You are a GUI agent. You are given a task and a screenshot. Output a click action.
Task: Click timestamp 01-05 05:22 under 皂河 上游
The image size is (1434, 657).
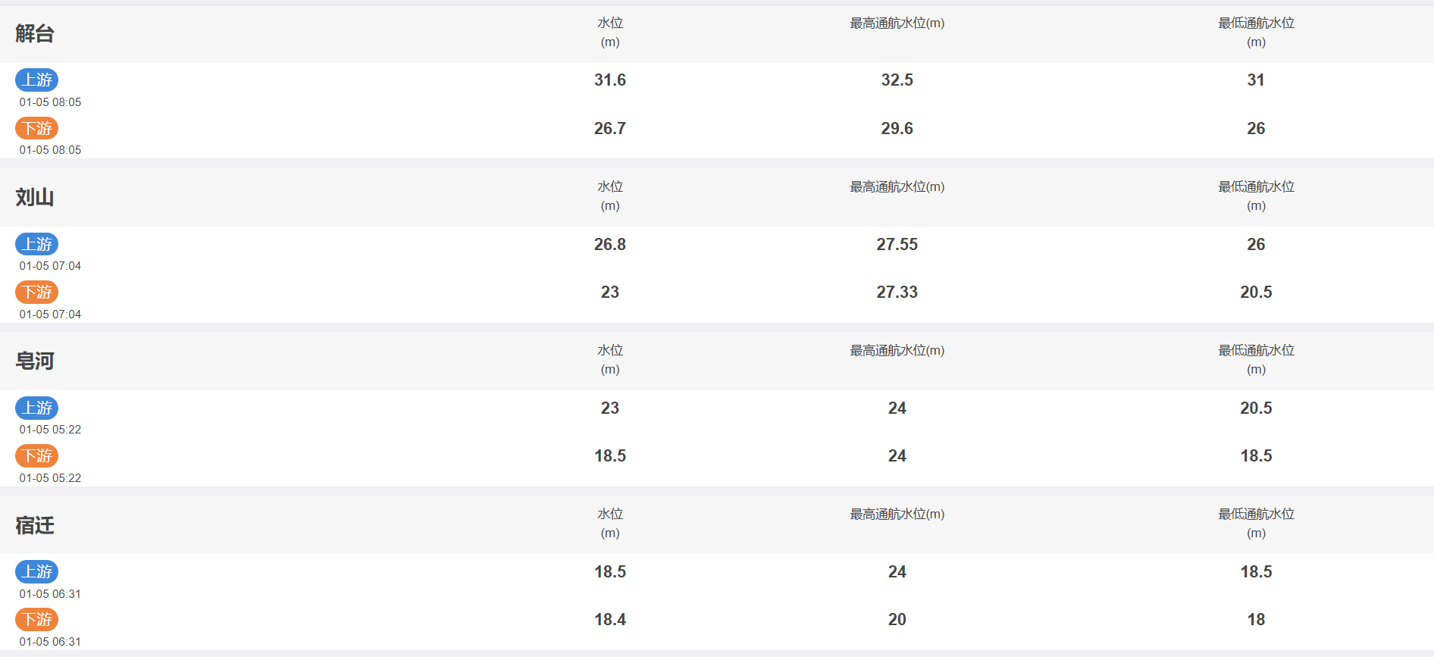pos(50,430)
